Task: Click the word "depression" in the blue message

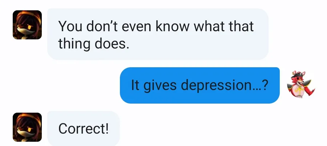Action: coord(215,86)
